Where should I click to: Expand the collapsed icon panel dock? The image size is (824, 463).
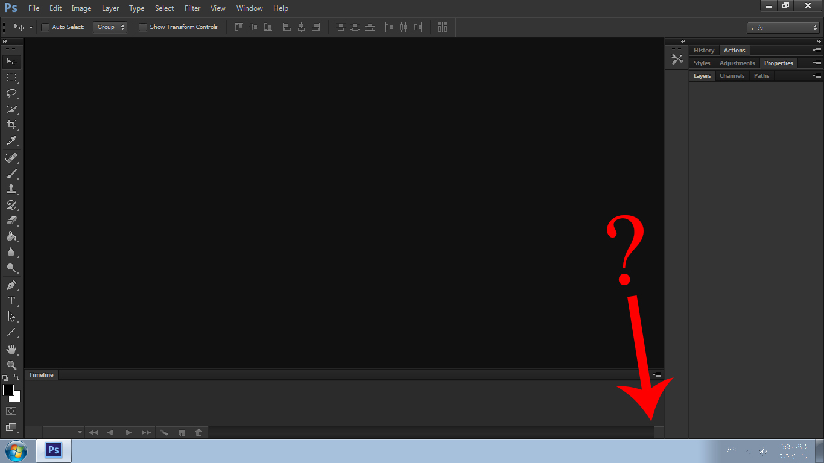[683, 41]
